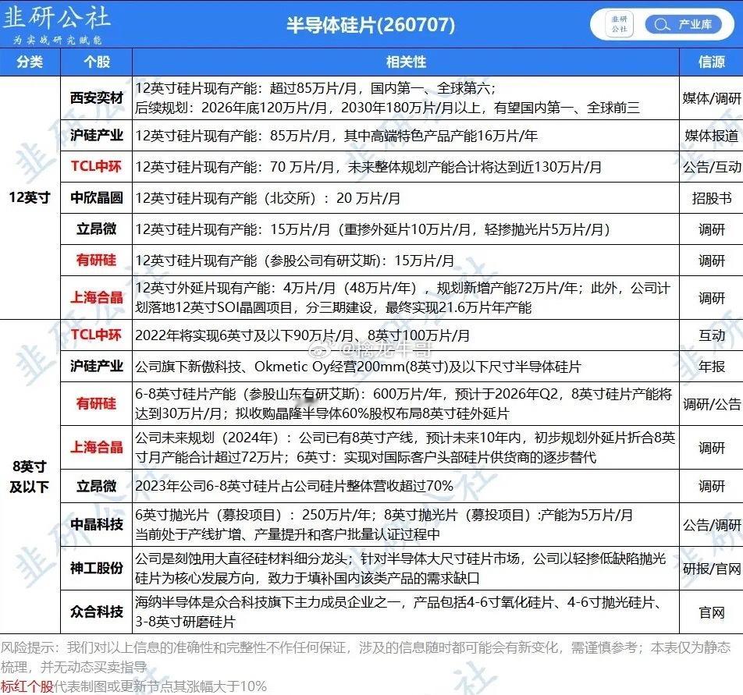Click the red 标红个股 legend note
Screen dimensions: 743x695
pyautogui.click(x=27, y=686)
